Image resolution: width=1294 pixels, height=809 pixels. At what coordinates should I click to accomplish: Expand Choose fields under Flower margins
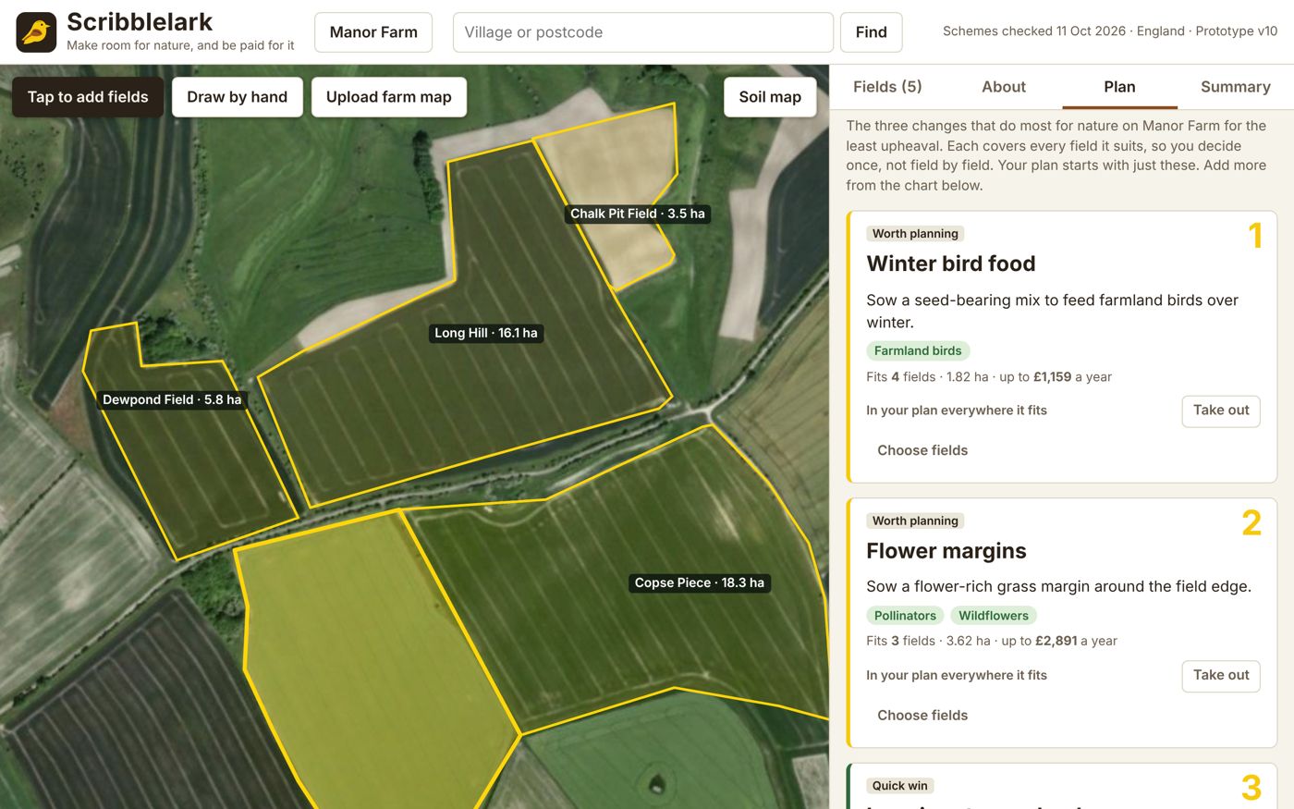point(922,716)
